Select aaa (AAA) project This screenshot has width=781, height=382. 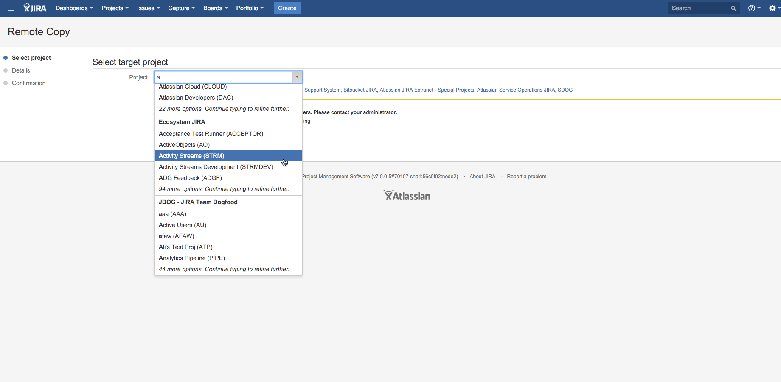(228, 214)
